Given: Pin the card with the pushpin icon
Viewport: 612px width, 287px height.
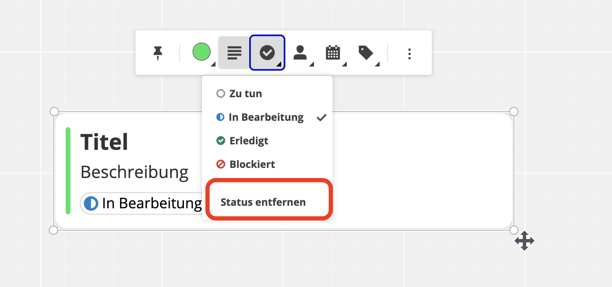Looking at the screenshot, I should point(158,53).
